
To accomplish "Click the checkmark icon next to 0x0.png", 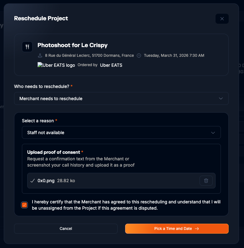I will point(32,181).
